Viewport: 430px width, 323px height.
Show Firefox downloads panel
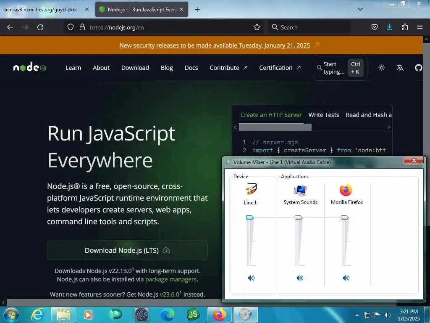pyautogui.click(x=389, y=27)
